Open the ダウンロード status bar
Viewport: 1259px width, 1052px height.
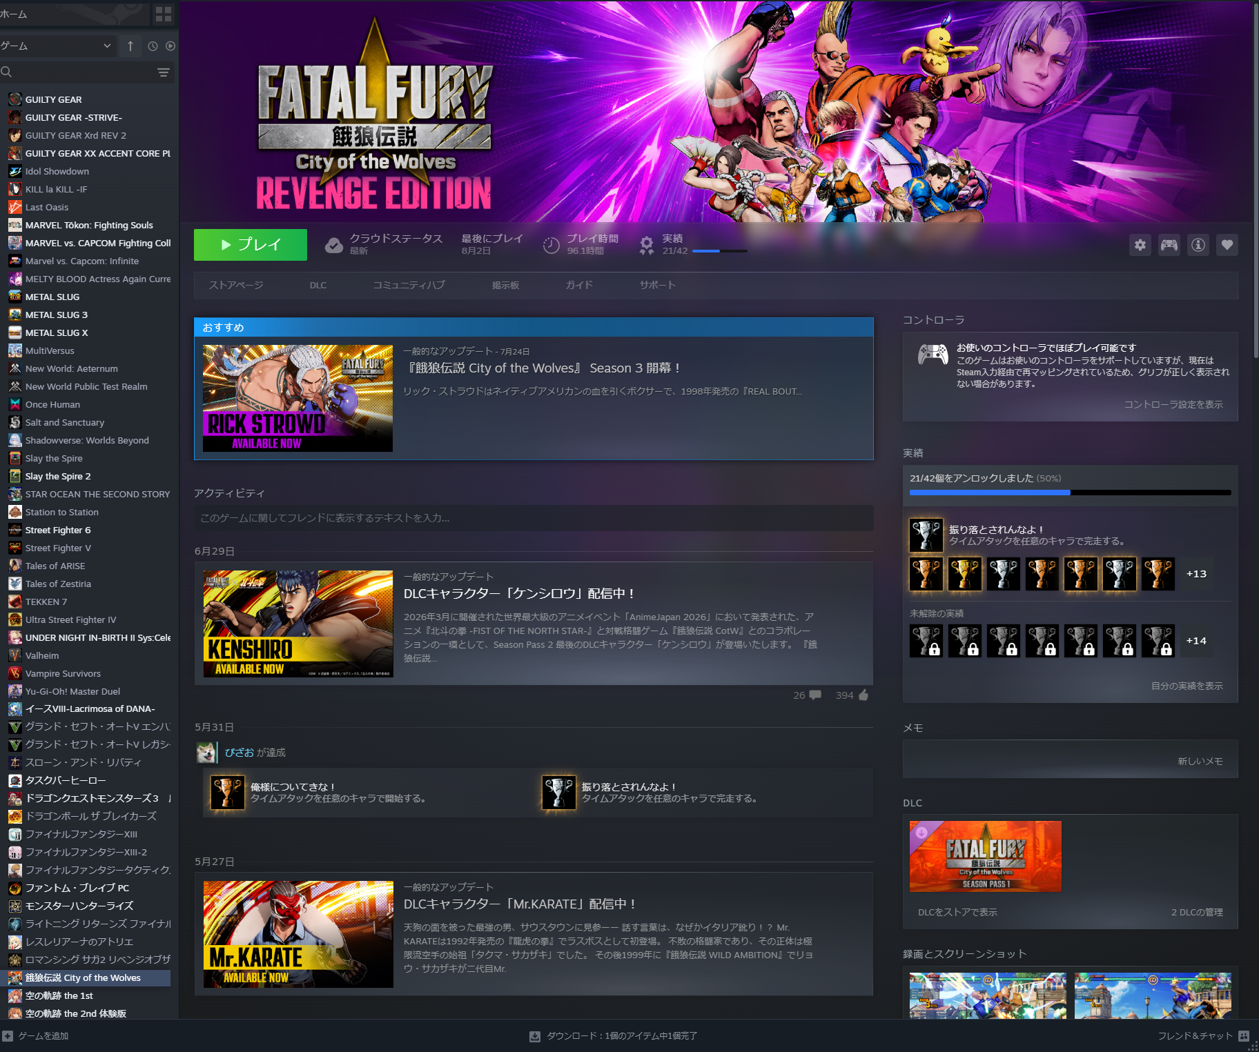(613, 1036)
